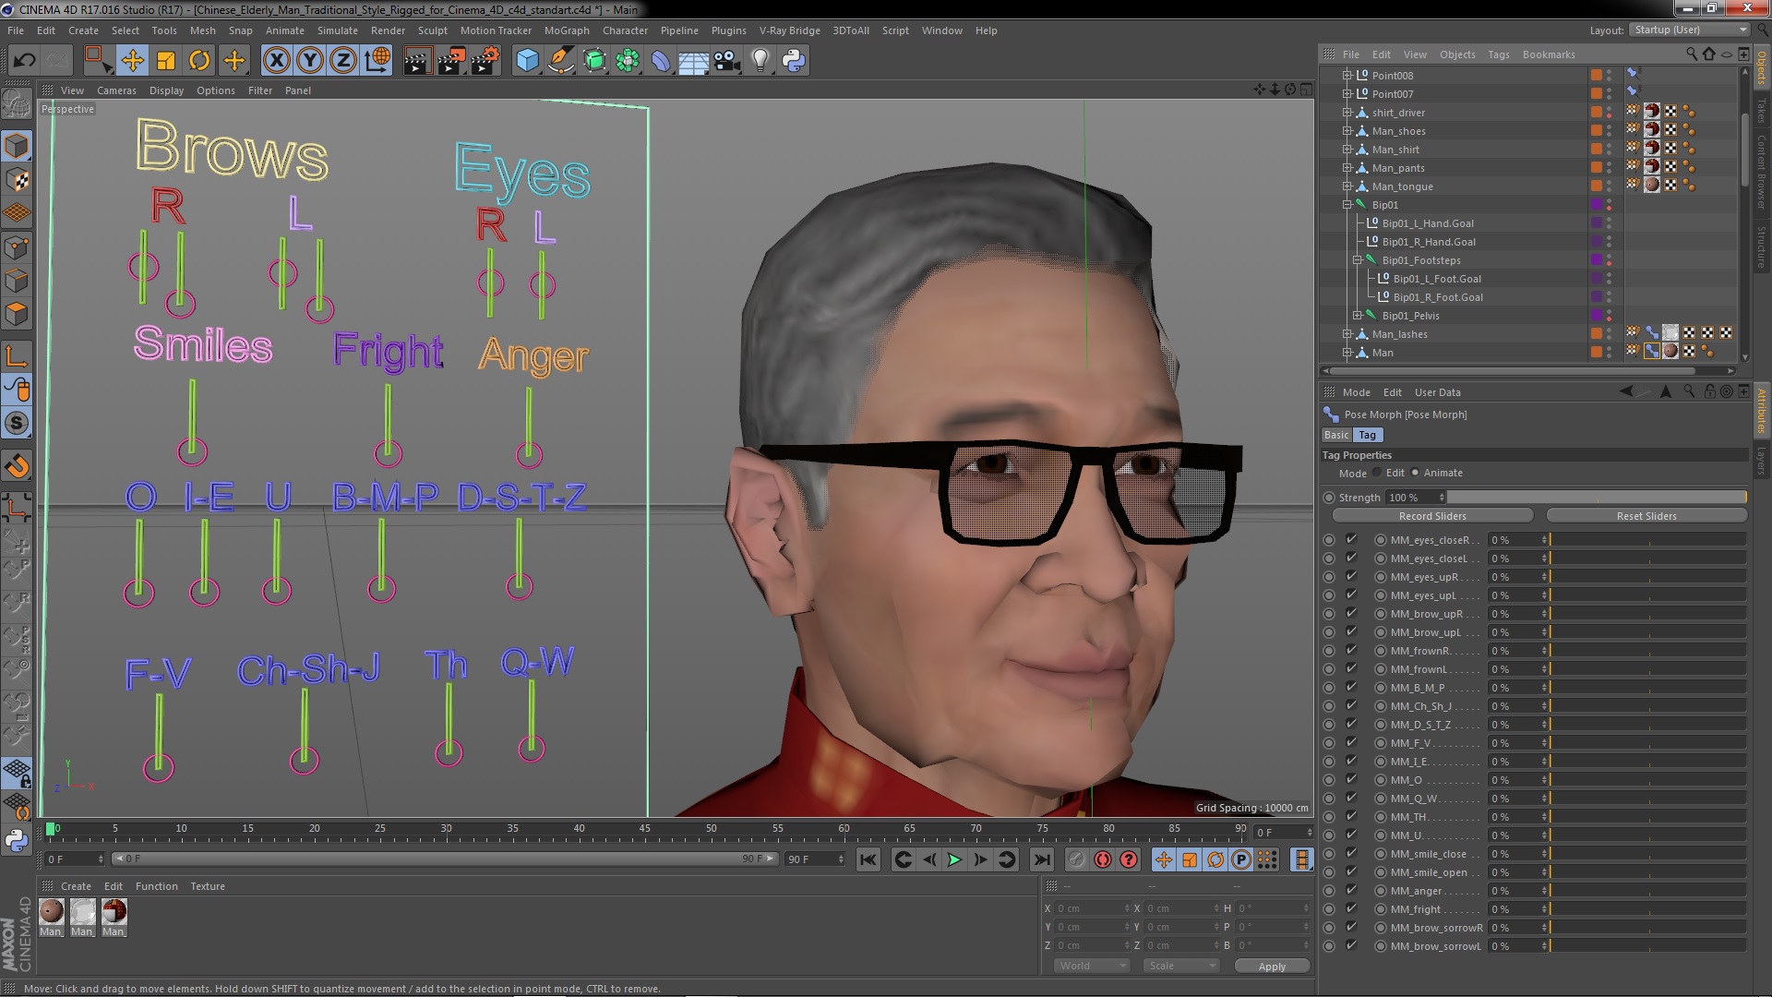The height and width of the screenshot is (997, 1772).
Task: Collapse the Bip01 hierarchy
Action: [x=1347, y=205]
